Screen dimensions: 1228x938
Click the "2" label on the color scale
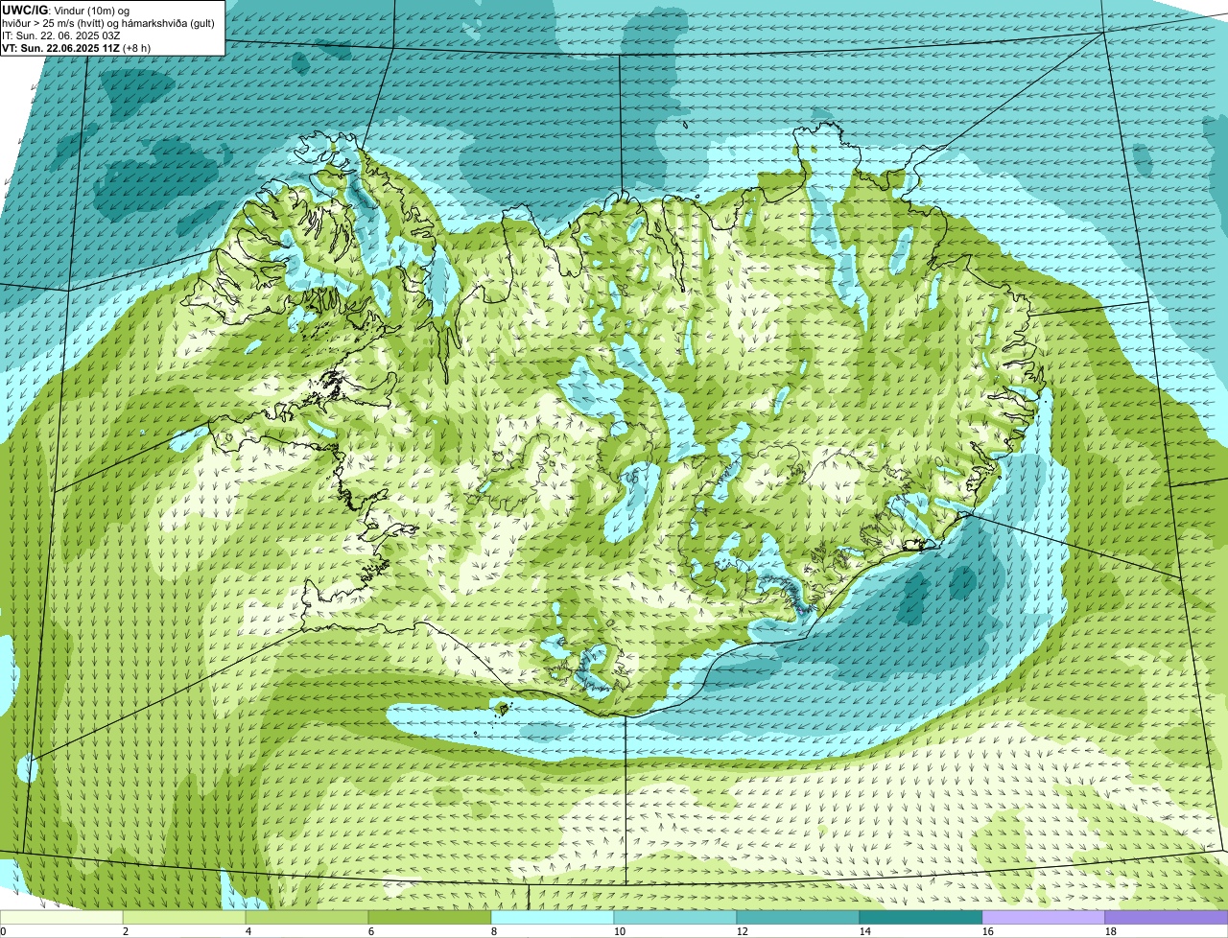(x=126, y=931)
